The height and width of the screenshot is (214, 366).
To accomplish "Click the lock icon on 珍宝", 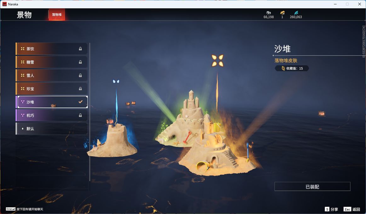I will point(80,88).
